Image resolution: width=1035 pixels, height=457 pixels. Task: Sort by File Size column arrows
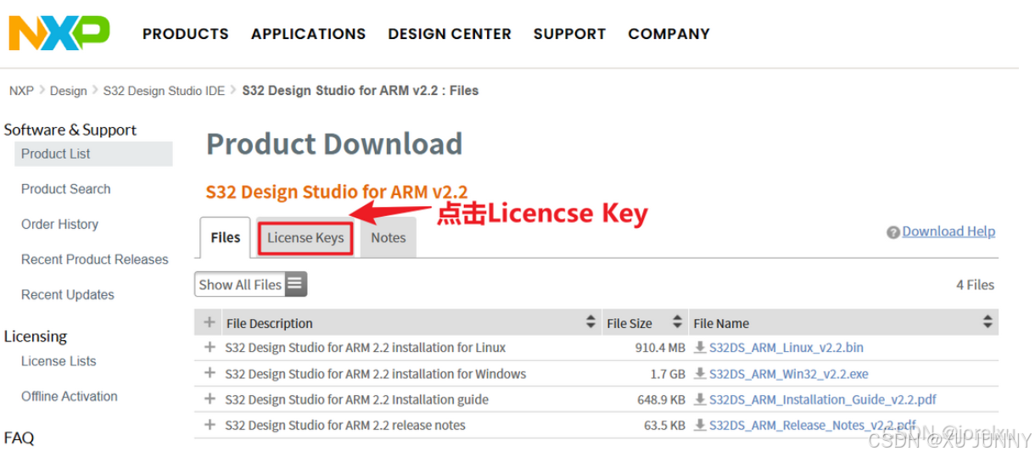(677, 322)
